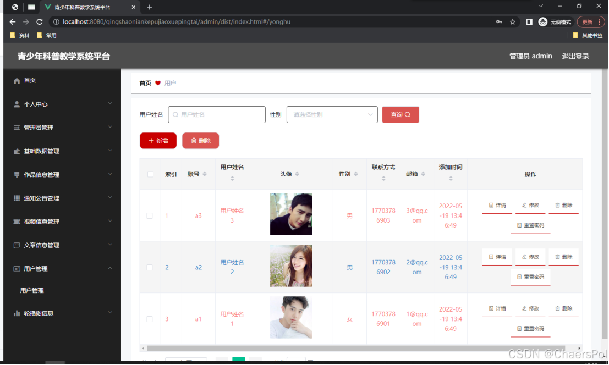Click the 管理员管理 list icon

point(17,128)
